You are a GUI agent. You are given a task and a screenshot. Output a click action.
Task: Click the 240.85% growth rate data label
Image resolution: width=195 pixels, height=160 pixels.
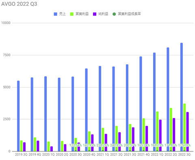(116, 145)
